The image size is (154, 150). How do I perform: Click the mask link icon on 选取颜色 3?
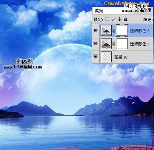pyautogui.click(x=114, y=31)
